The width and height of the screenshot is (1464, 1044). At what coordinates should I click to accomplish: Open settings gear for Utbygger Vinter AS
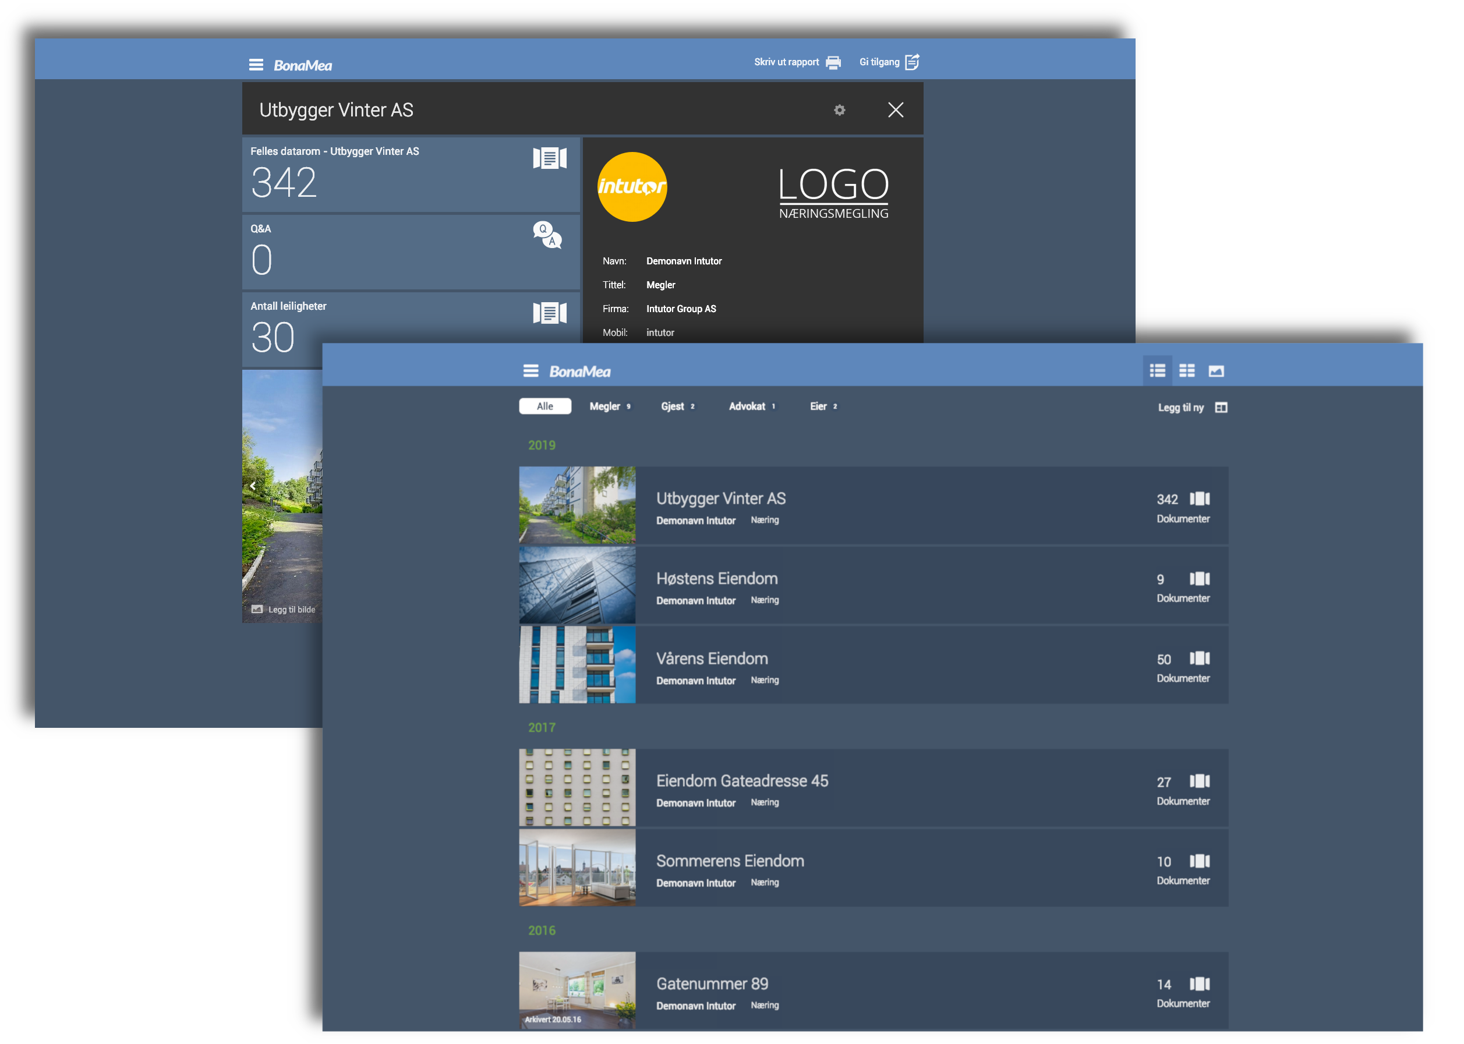click(x=839, y=111)
